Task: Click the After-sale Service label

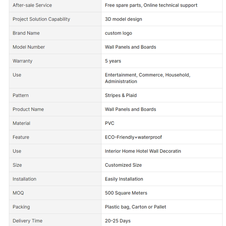Action: point(32,5)
